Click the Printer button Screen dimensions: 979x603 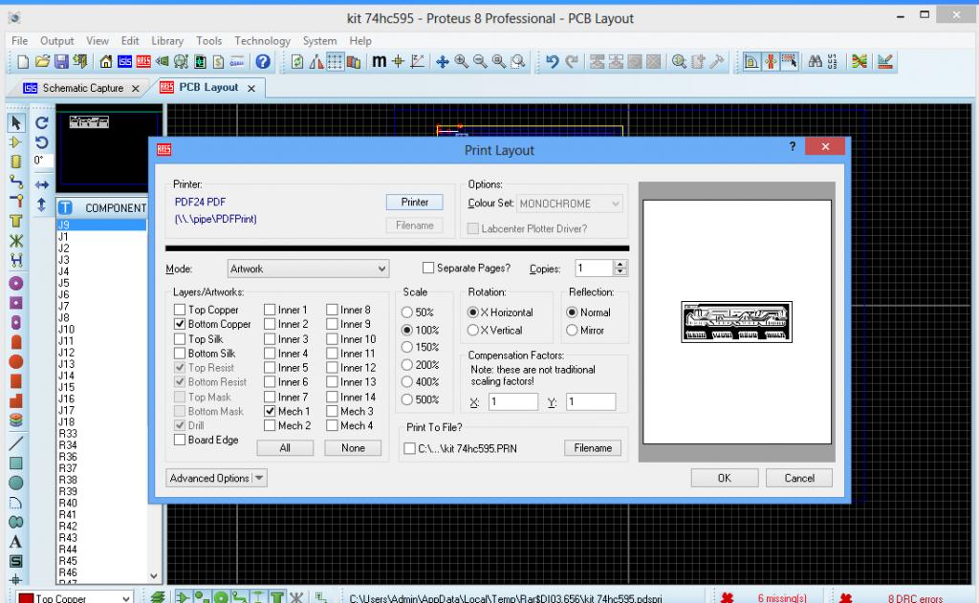415,203
